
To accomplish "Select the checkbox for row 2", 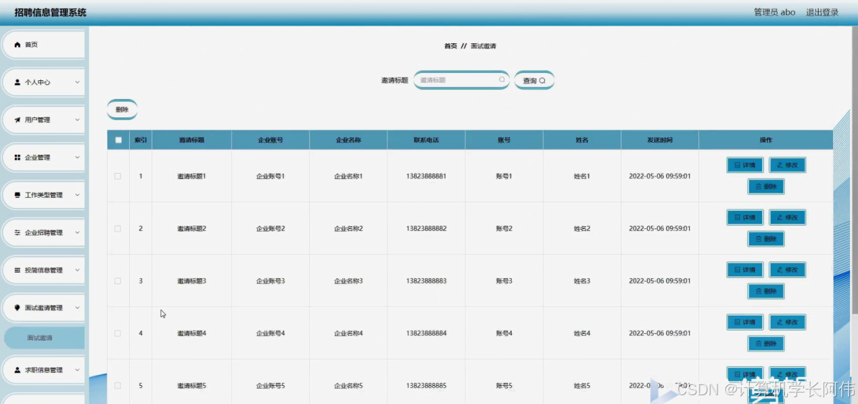I will pos(118,228).
